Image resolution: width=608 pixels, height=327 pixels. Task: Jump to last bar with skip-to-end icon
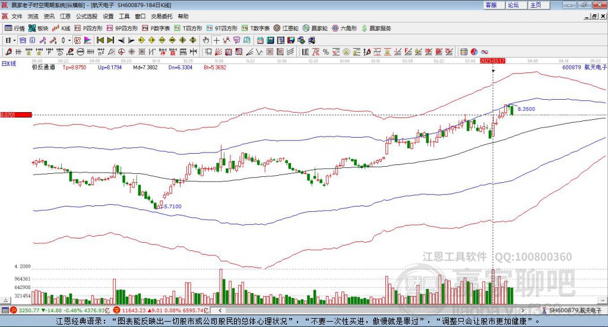pyautogui.click(x=110, y=40)
